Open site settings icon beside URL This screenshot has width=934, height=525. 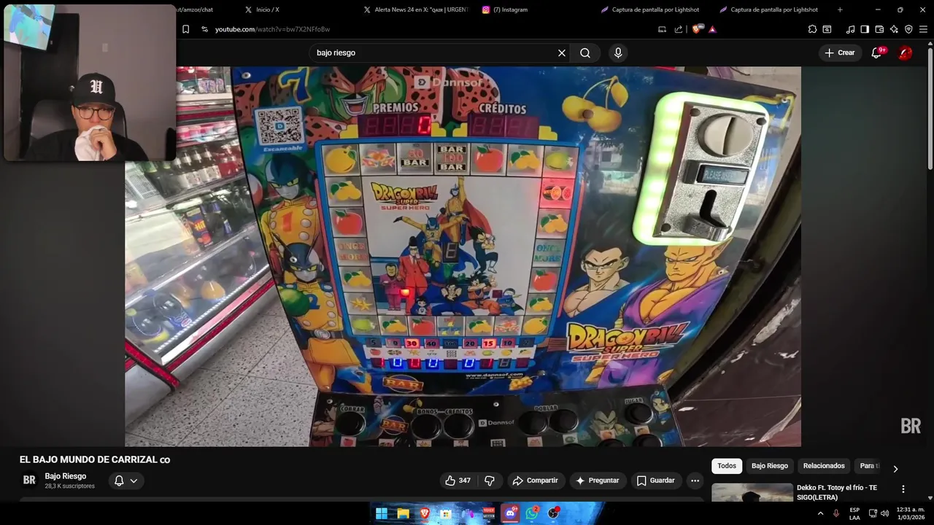(x=204, y=29)
